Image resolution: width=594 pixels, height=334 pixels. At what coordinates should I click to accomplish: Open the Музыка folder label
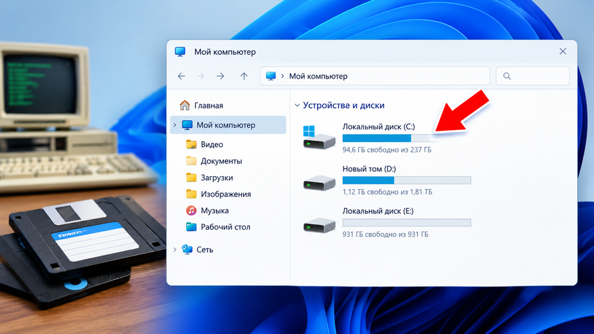point(215,211)
